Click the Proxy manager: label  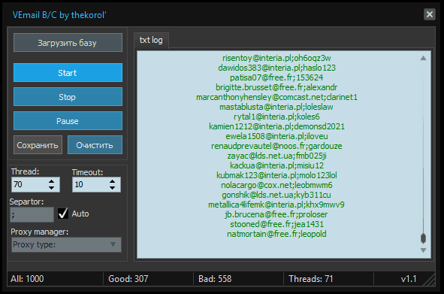[40, 232]
